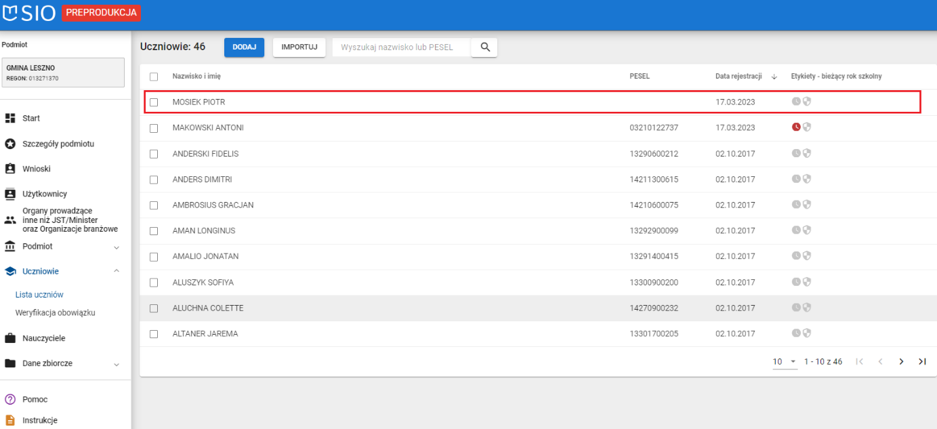Viewport: 937px width, 429px height.
Task: Open Weryfikacja obowiązku submenu item
Action: tap(55, 313)
